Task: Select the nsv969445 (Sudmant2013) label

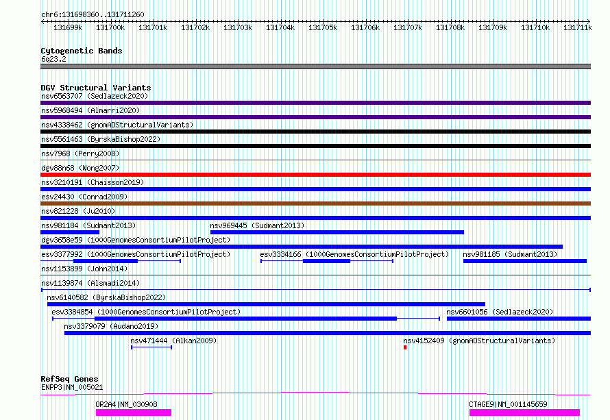Action: (257, 225)
